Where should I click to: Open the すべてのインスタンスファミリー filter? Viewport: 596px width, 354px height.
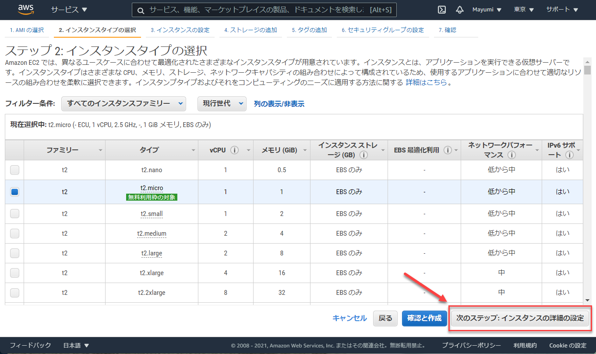tap(124, 104)
